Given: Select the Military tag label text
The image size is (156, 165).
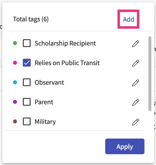Looking at the screenshot, I should coord(45,122).
